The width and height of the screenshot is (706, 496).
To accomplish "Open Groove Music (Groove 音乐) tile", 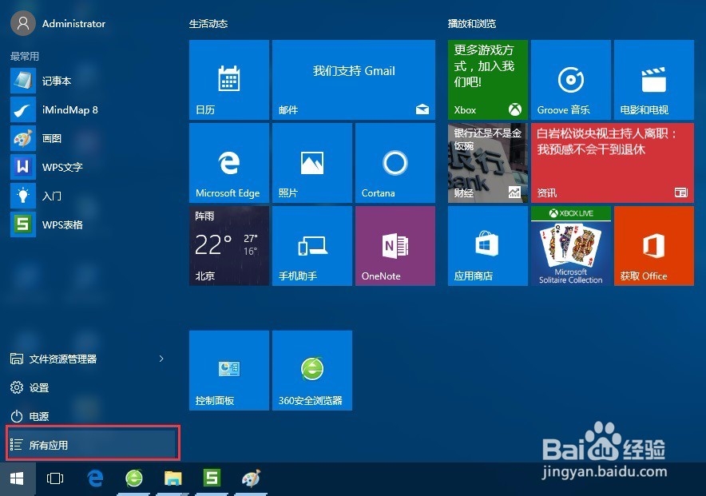I will 571,80.
